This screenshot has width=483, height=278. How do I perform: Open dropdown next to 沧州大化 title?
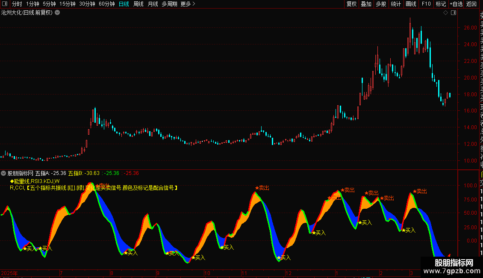[x=57, y=13]
